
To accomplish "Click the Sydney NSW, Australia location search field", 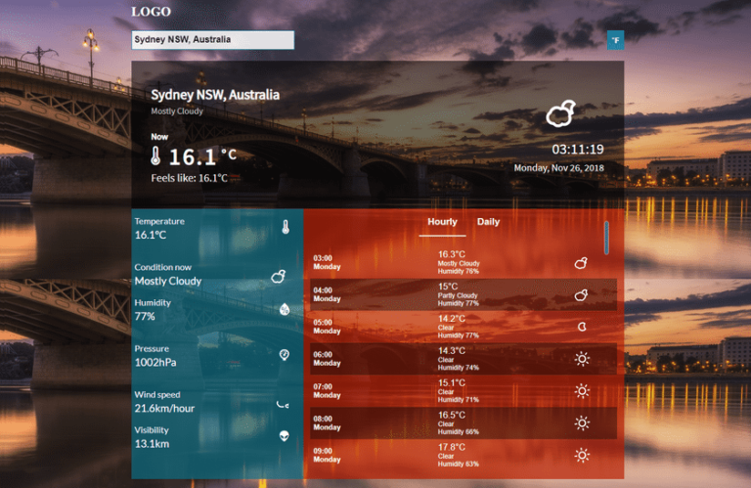I will [212, 39].
